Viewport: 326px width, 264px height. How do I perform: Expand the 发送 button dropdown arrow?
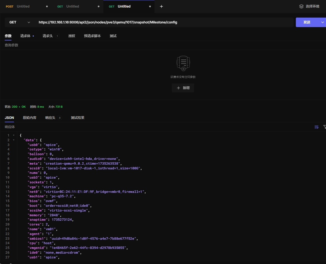(x=322, y=22)
